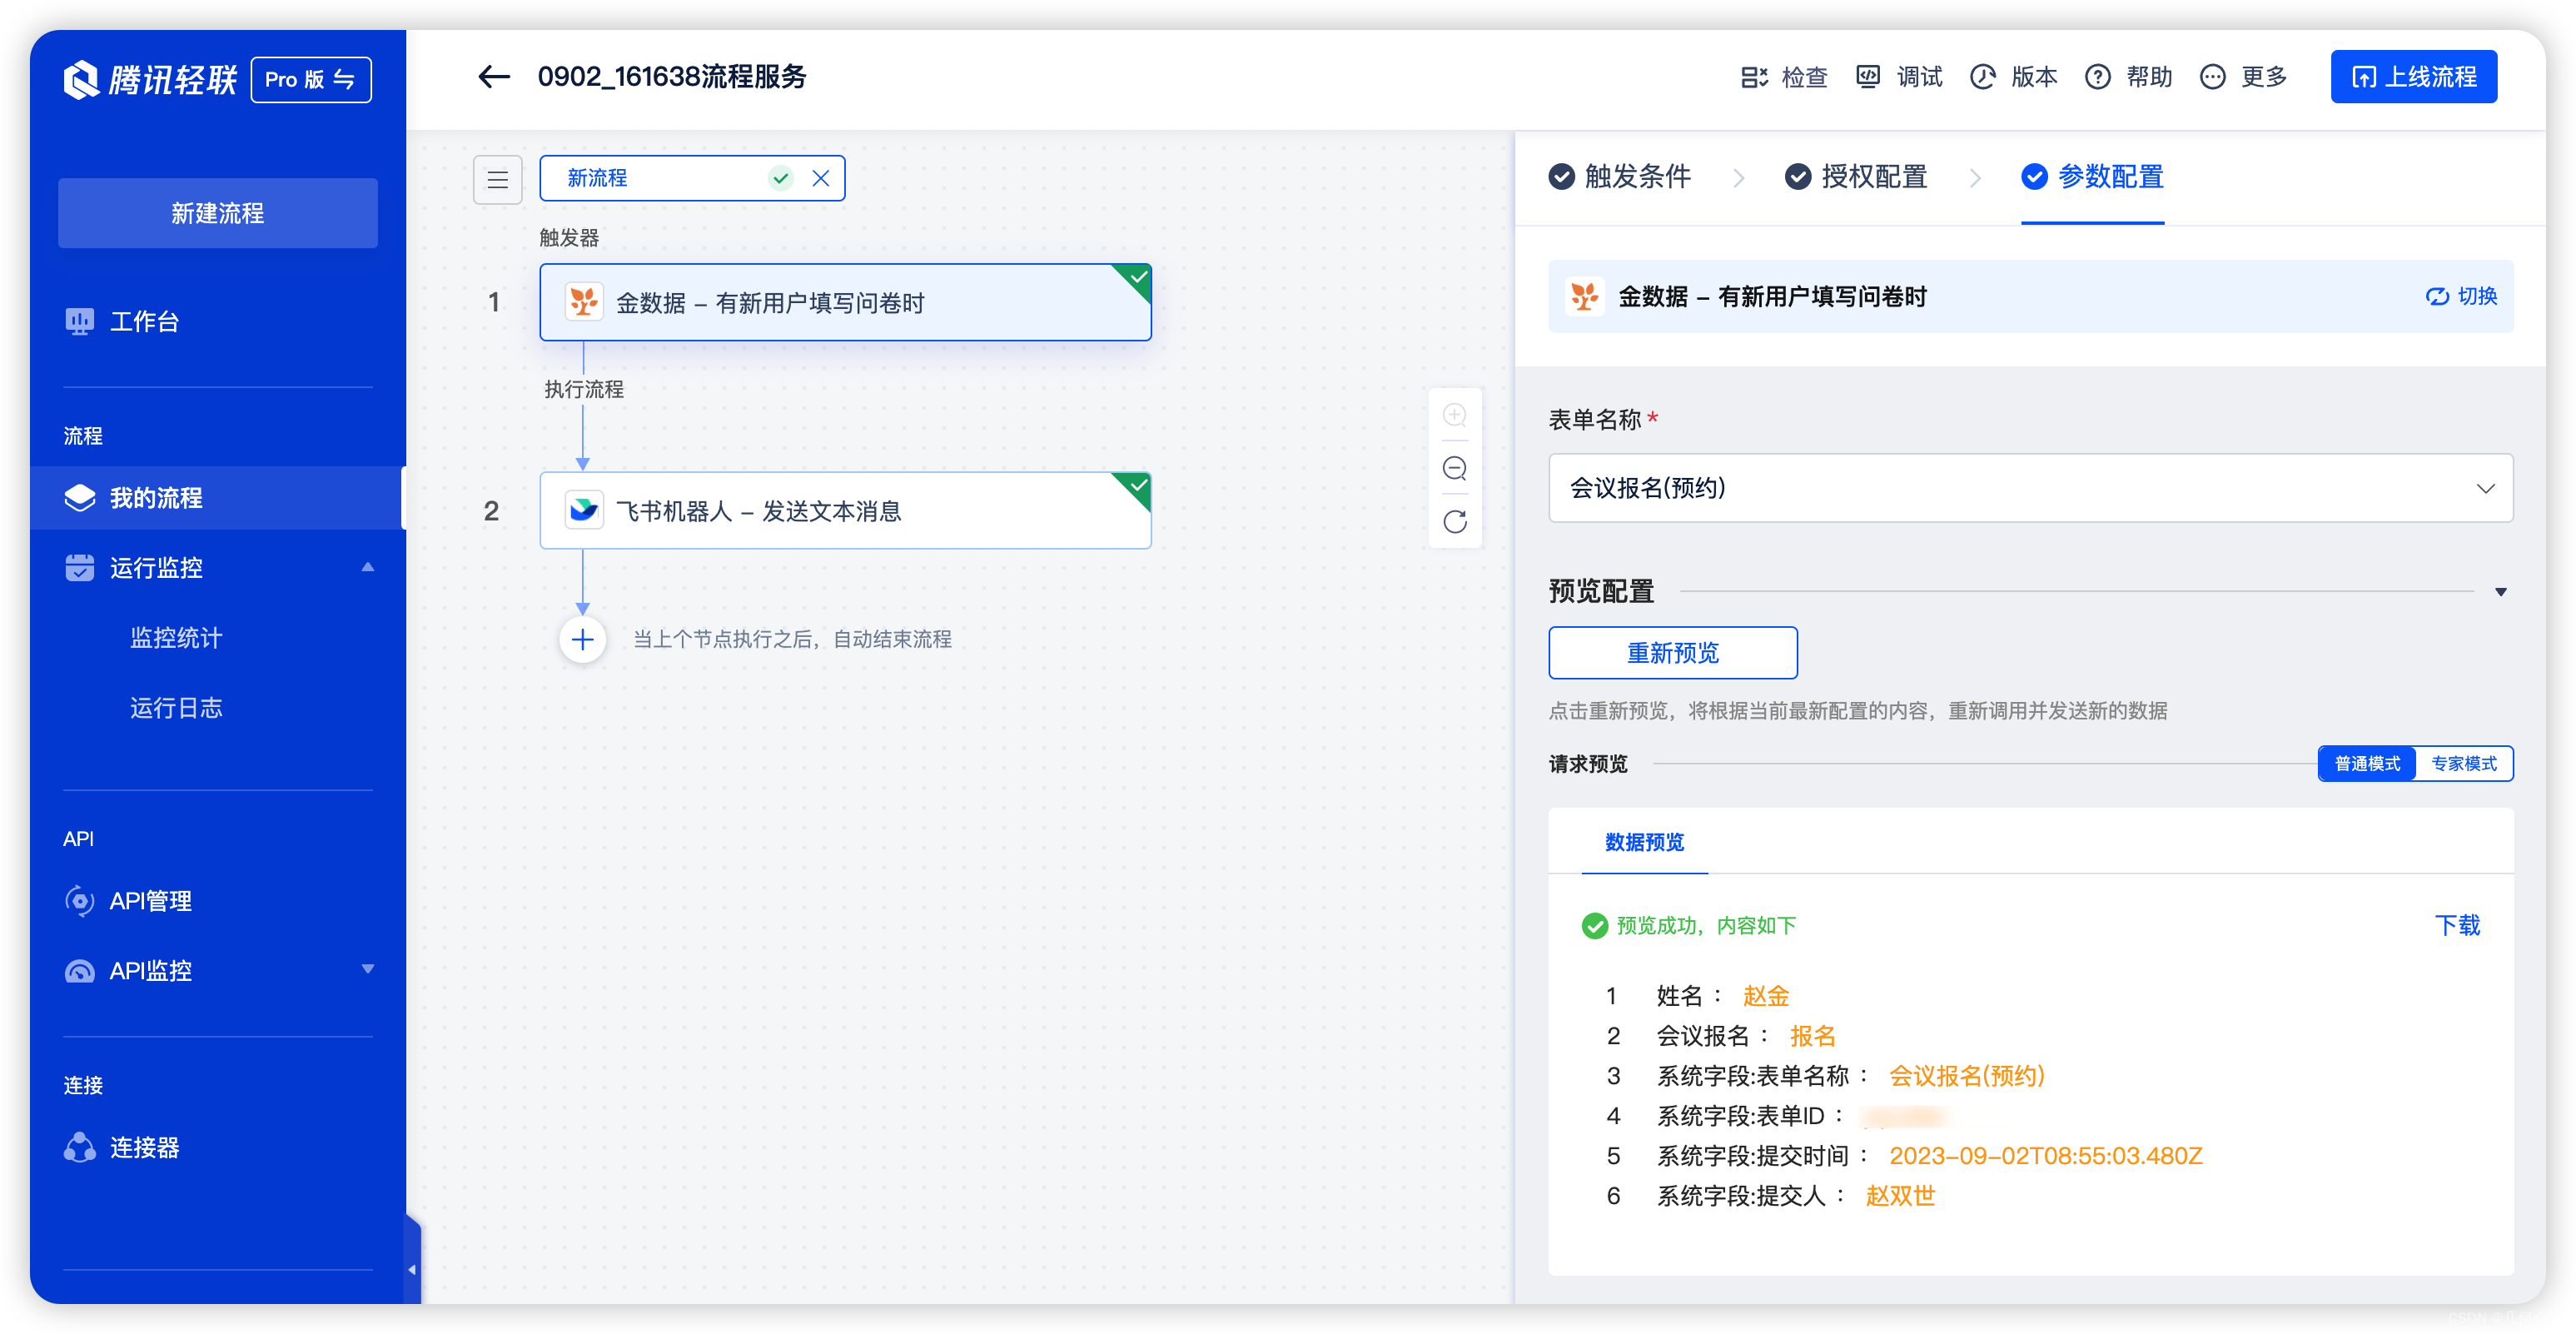
Task: Open 运行监控 in the sidebar
Action: click(x=156, y=568)
